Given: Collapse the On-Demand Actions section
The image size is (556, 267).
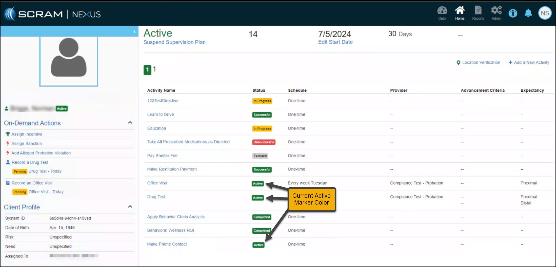Looking at the screenshot, I should (x=130, y=123).
